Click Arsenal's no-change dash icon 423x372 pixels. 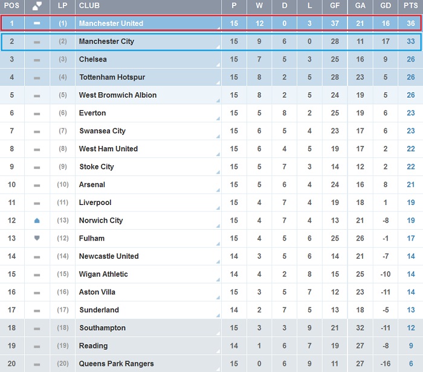37,186
